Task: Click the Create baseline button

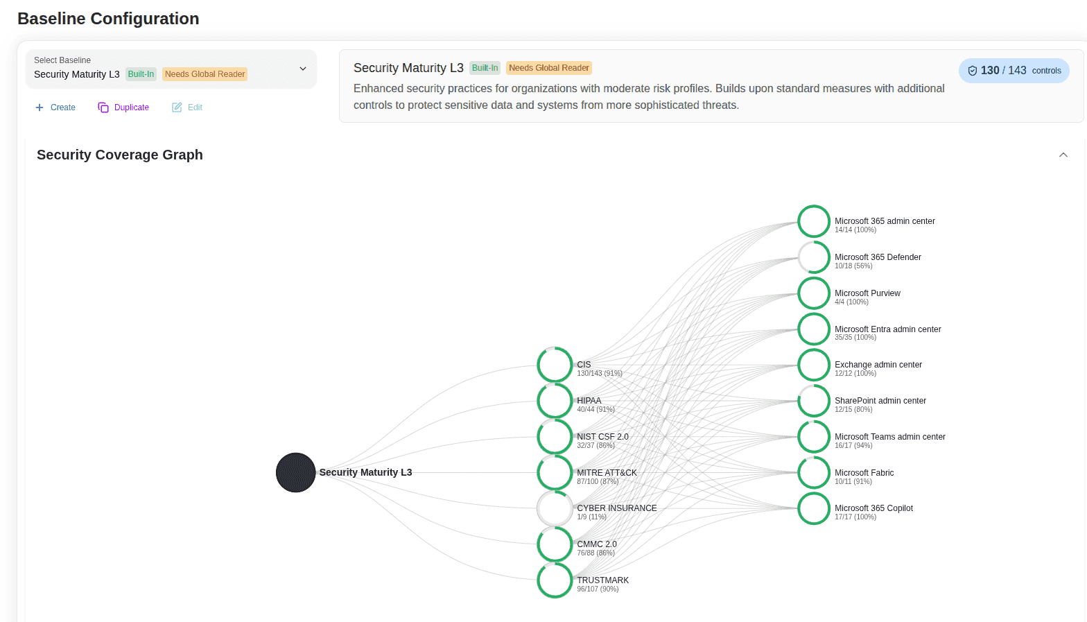Action: (55, 107)
